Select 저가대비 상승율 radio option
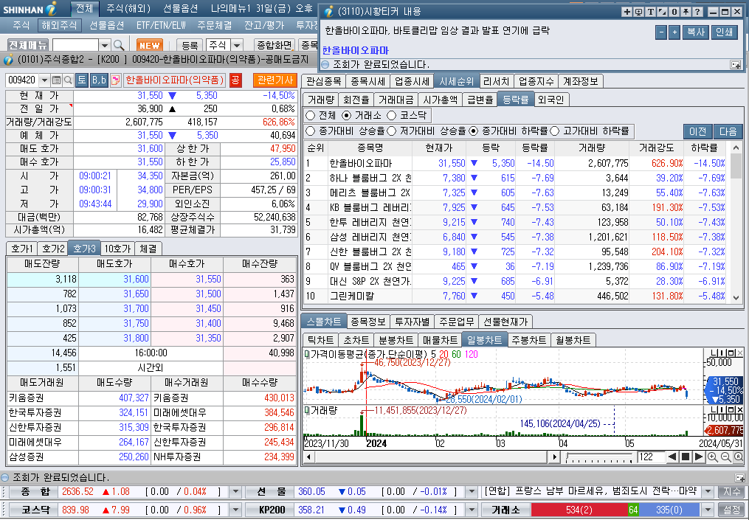Image resolution: width=749 pixels, height=520 pixels. (x=392, y=131)
